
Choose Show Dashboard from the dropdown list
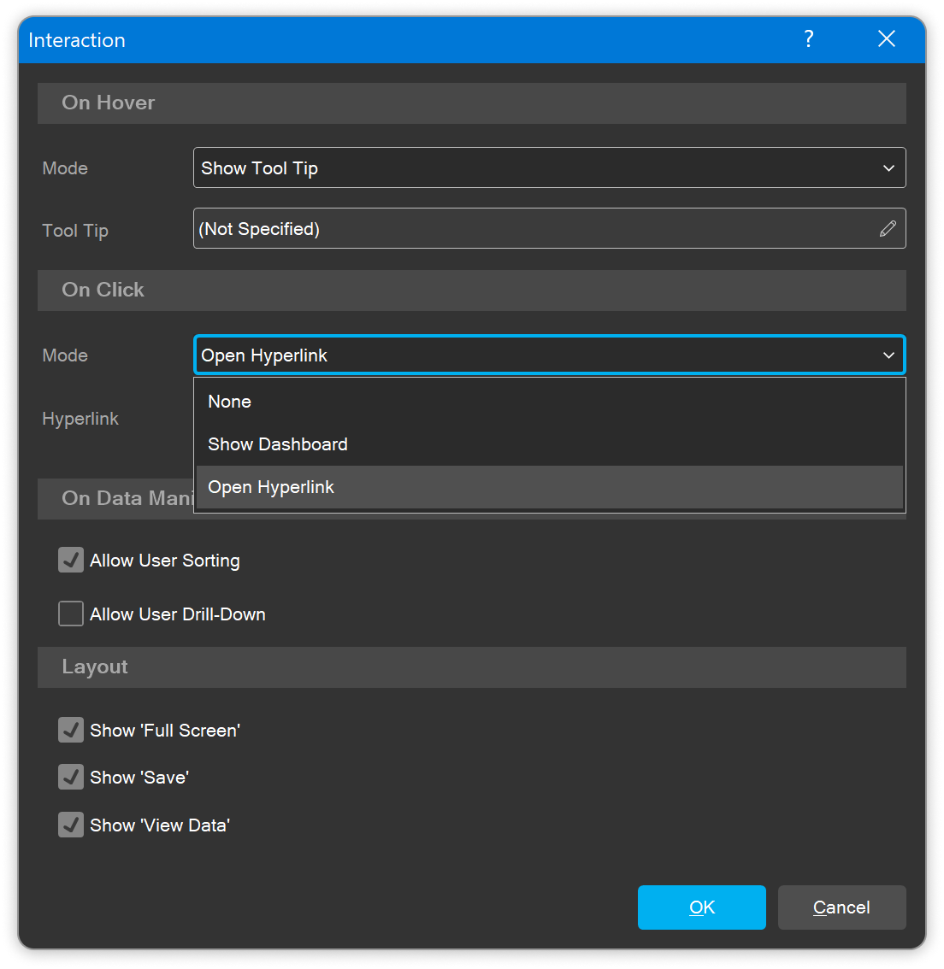point(278,444)
